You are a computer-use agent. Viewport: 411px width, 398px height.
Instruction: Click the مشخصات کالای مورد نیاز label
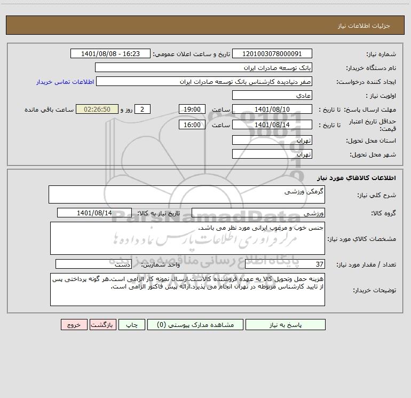pos(362,239)
